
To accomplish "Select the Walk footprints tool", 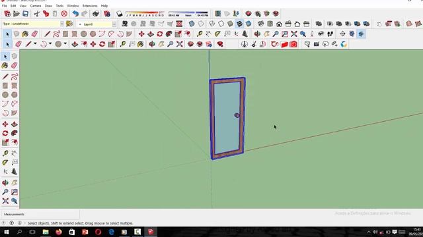I will coord(330,34).
